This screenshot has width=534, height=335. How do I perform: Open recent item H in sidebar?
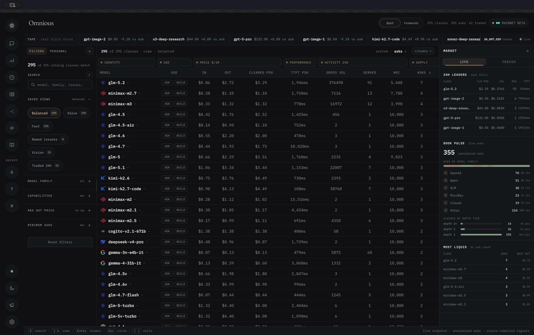tap(12, 206)
